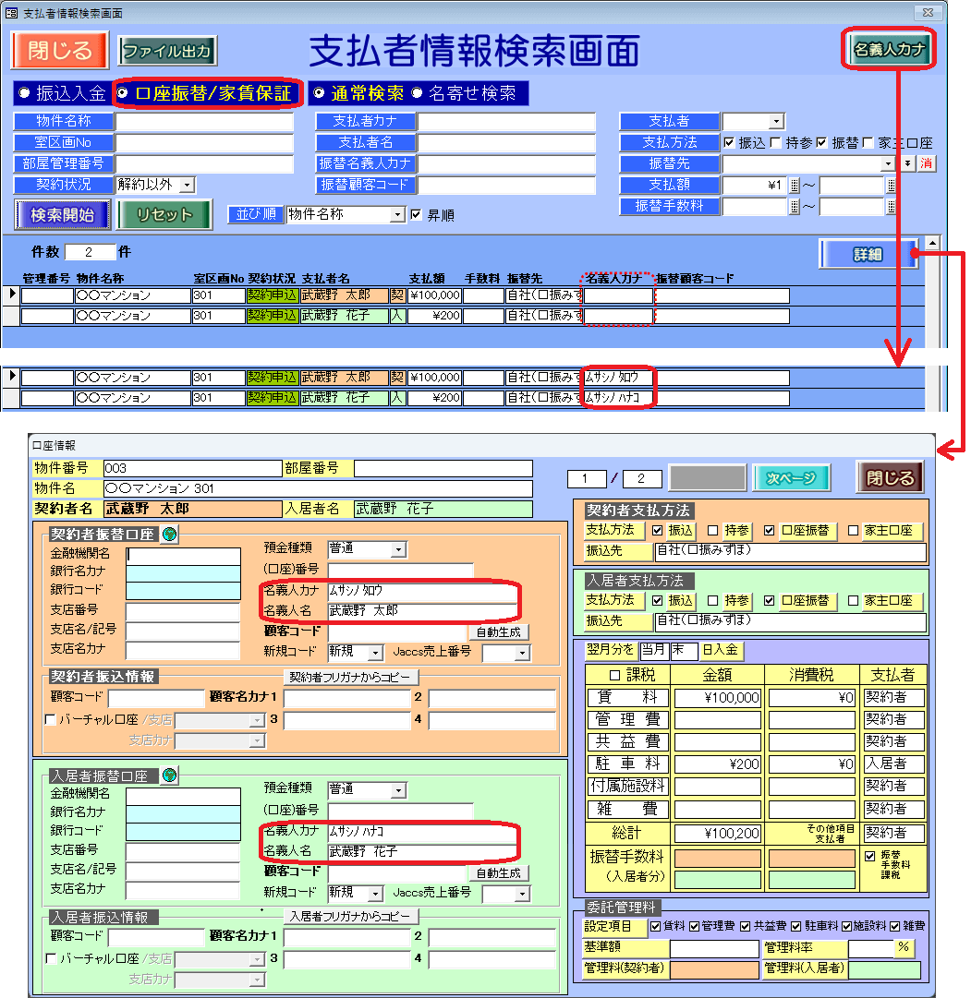
Task: Check the 持参 box in search filters
Action: pos(776,143)
